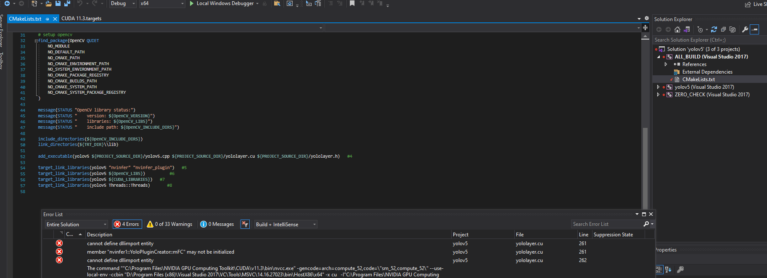The width and height of the screenshot is (767, 278).
Task: Switch to the CMakeLists.txt tab
Action: click(x=25, y=19)
